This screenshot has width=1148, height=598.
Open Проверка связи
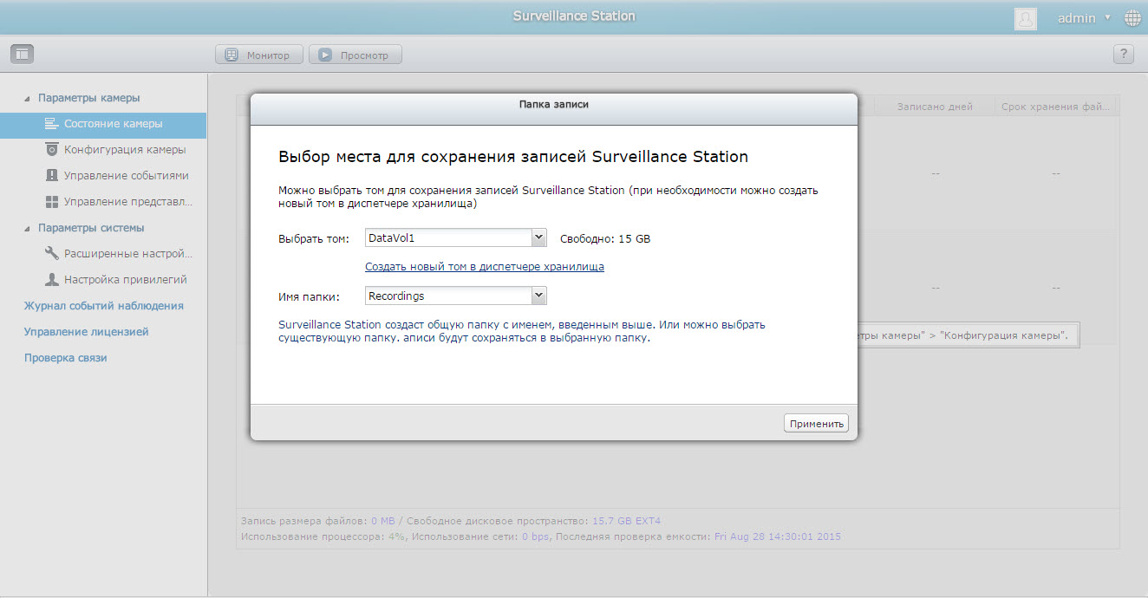tap(66, 358)
